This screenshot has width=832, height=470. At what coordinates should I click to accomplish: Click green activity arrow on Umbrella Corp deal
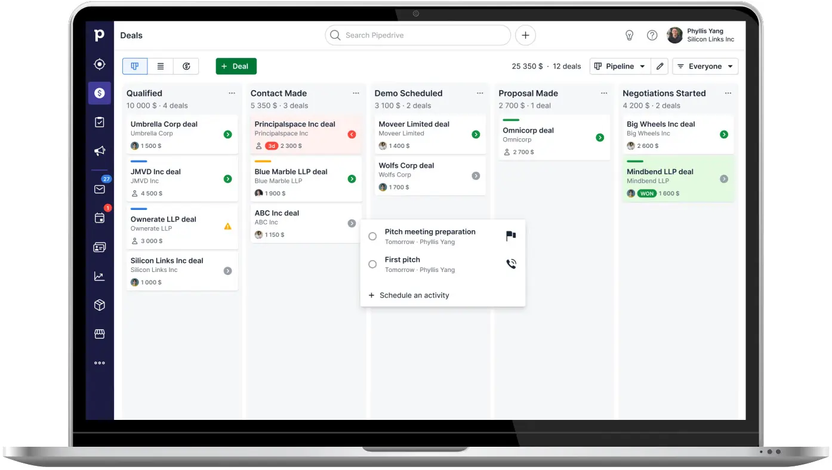pyautogui.click(x=227, y=134)
